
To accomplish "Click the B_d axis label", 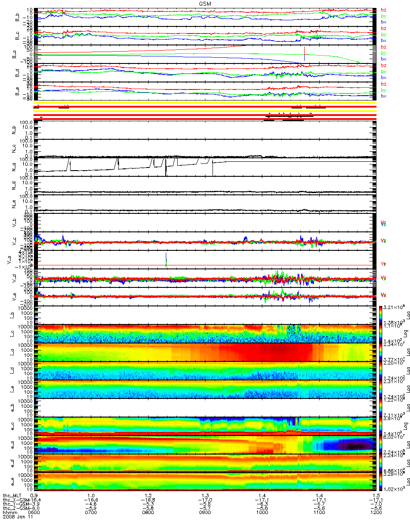I will [x=18, y=73].
